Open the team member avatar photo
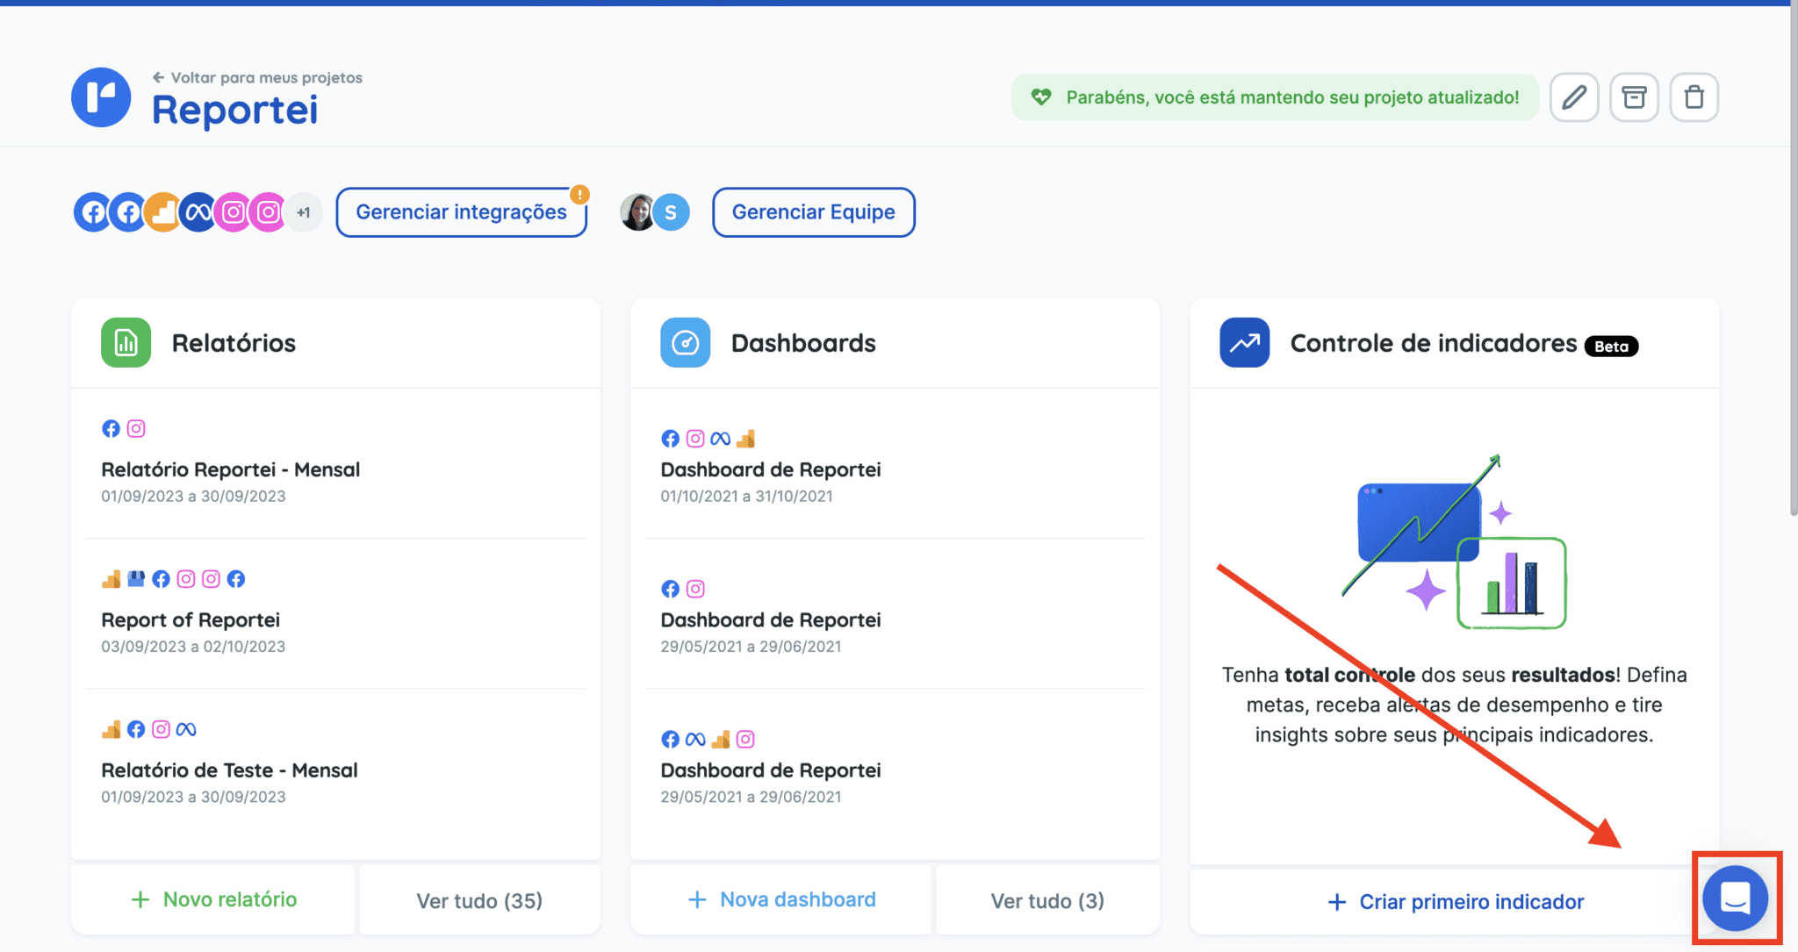This screenshot has height=952, width=1798. click(x=636, y=211)
